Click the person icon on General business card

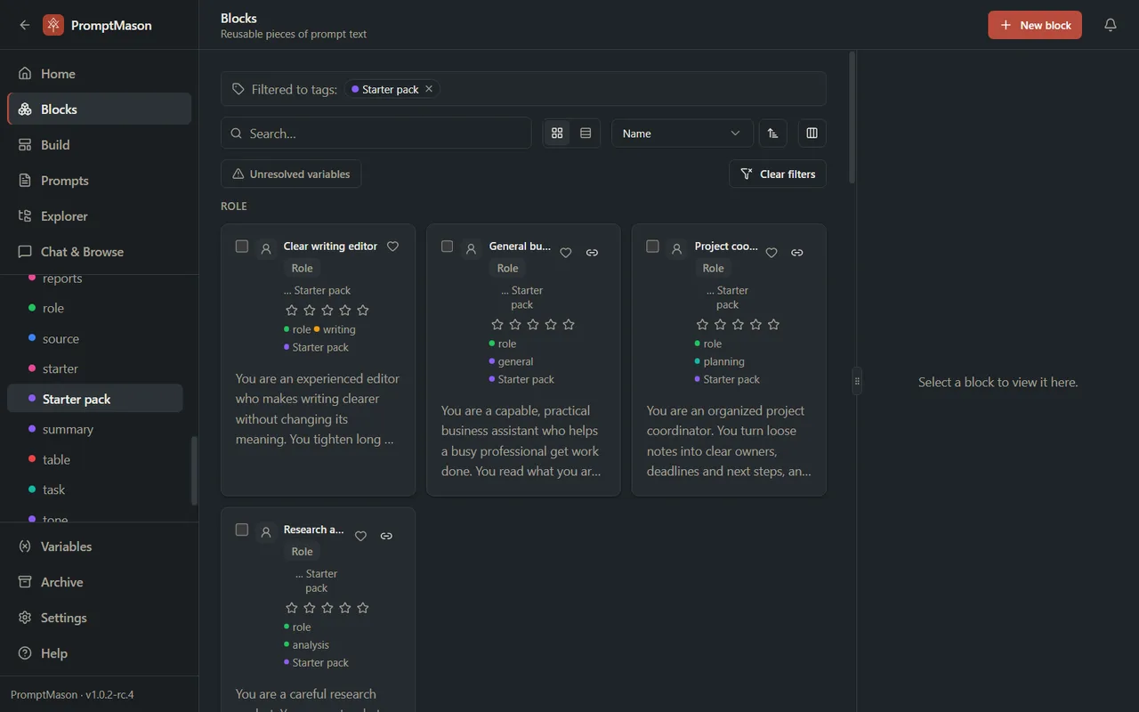471,249
